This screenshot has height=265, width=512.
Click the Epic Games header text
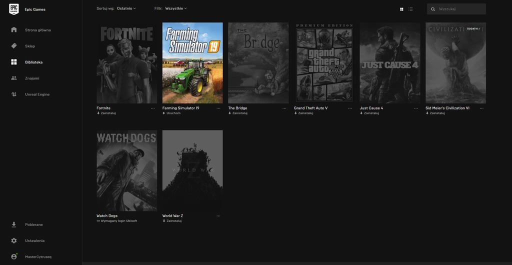[35, 9]
